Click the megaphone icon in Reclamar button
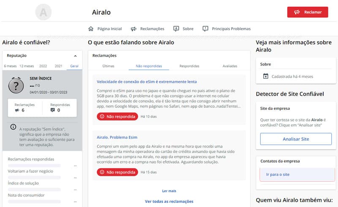 pyautogui.click(x=297, y=12)
